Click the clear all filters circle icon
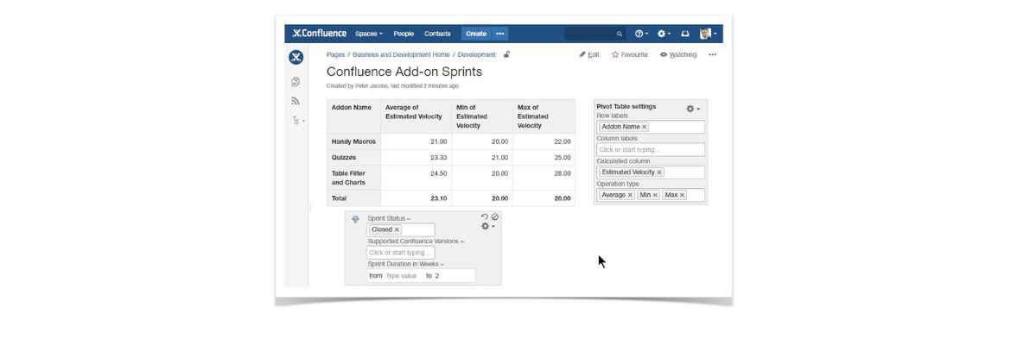1011x345 pixels. click(495, 217)
